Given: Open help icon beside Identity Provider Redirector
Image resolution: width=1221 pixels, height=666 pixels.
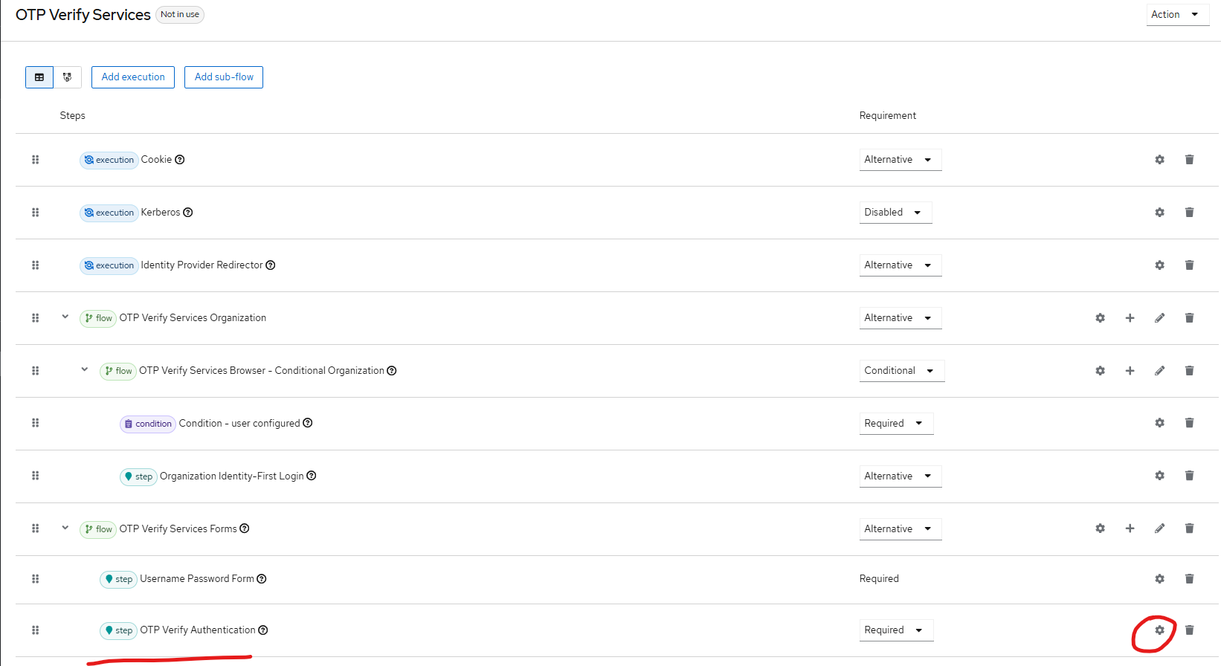Looking at the screenshot, I should [271, 265].
